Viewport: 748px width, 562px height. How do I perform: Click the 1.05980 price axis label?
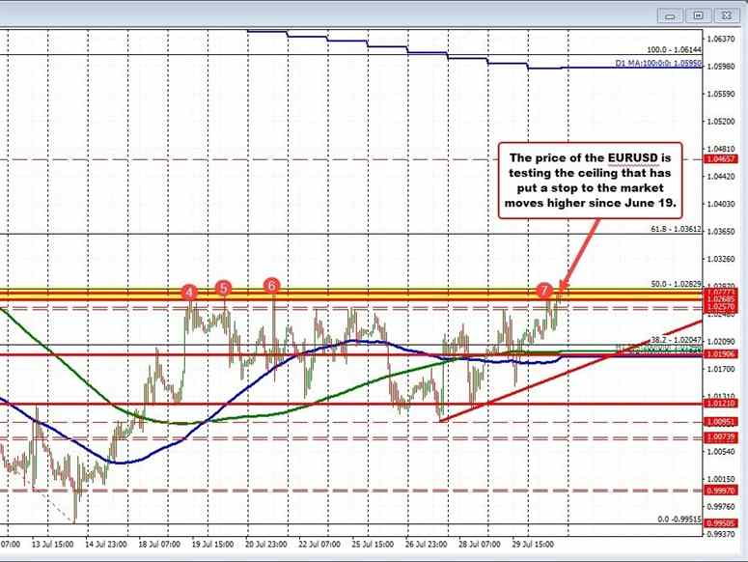click(x=721, y=67)
